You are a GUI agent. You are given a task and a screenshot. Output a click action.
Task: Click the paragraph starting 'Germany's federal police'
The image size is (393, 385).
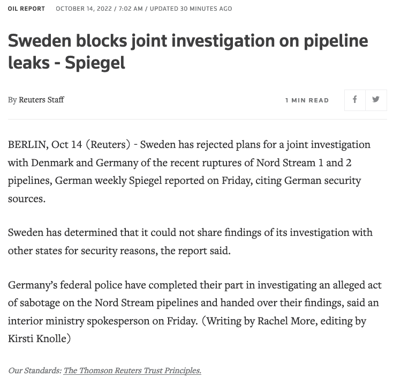click(195, 312)
